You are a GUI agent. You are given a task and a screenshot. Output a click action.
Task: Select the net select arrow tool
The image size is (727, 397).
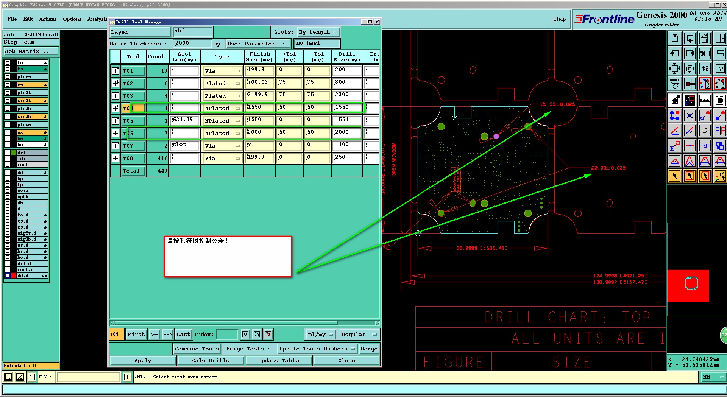pyautogui.click(x=720, y=176)
